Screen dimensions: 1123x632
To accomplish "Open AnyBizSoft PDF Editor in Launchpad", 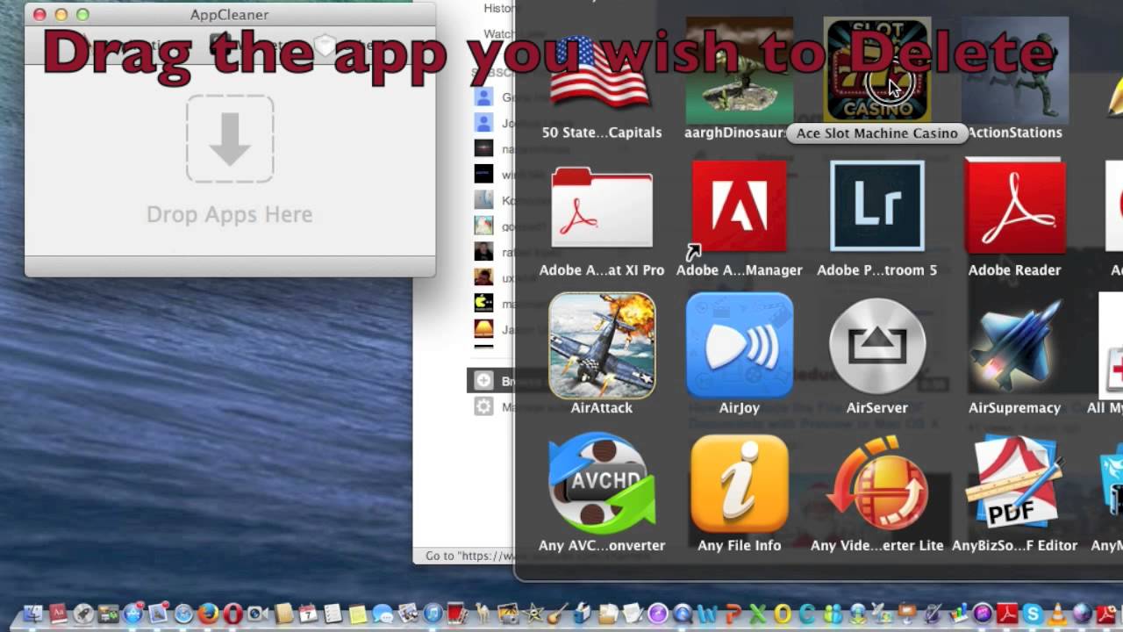I will (1015, 483).
